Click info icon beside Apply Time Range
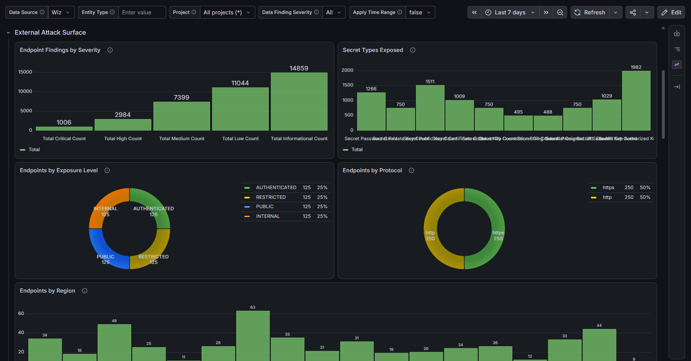 pos(399,12)
